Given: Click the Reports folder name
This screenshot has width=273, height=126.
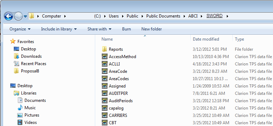Looking at the screenshot, I should [x=116, y=49].
